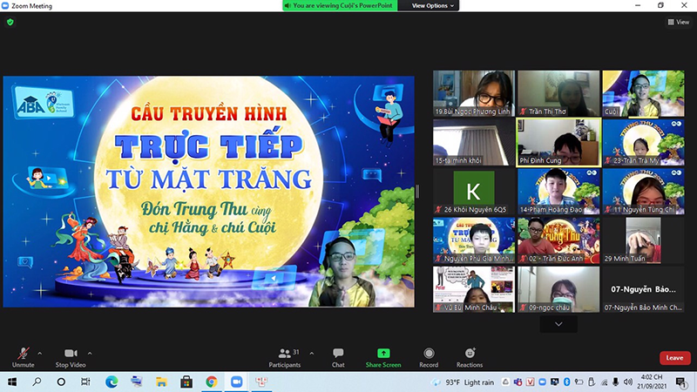Select 14-Phạm Hoàng Đạo video tile
This screenshot has width=697, height=392.
point(558,191)
